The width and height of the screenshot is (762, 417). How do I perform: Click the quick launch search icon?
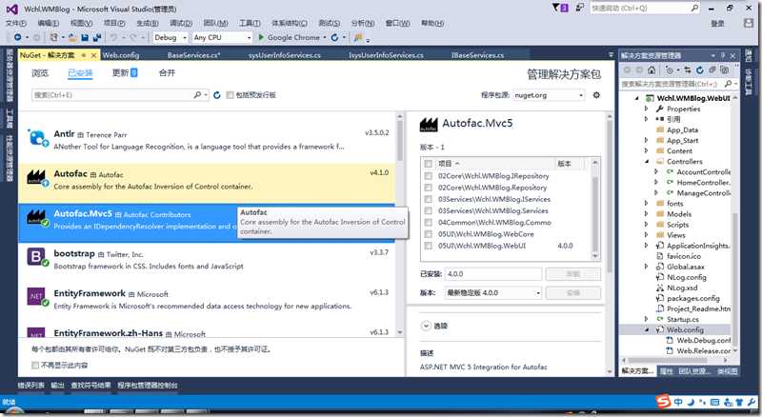695,8
